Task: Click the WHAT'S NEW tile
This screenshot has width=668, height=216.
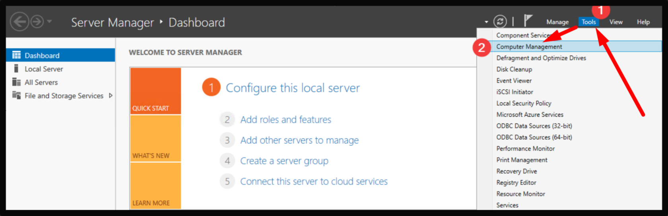Action: 155,139
